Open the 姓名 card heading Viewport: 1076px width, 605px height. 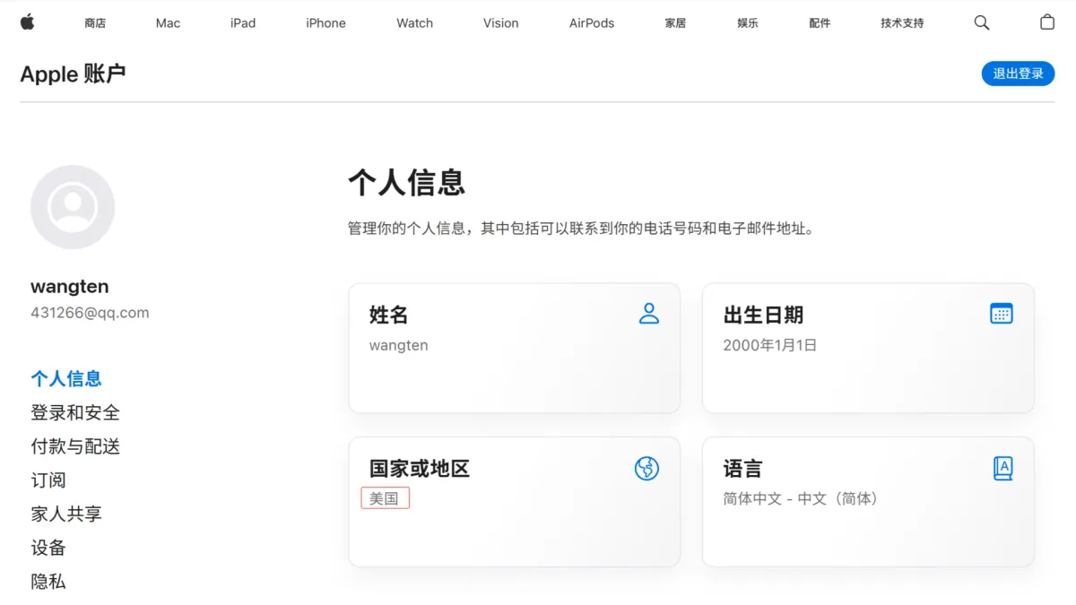click(x=389, y=315)
